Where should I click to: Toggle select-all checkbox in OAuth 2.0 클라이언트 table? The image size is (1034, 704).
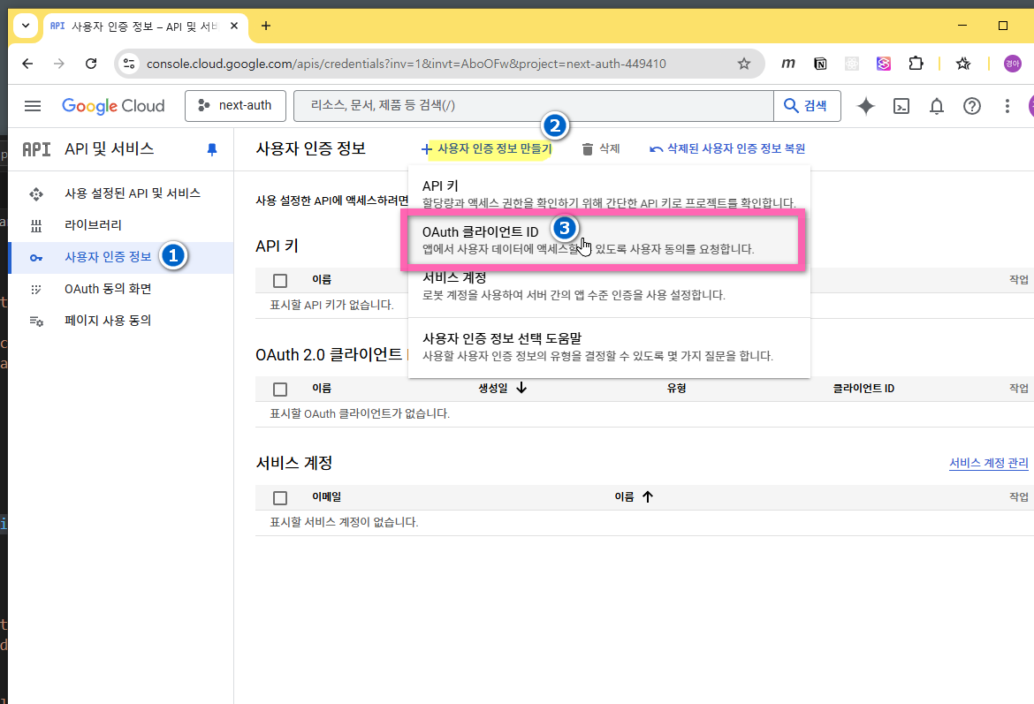point(280,389)
